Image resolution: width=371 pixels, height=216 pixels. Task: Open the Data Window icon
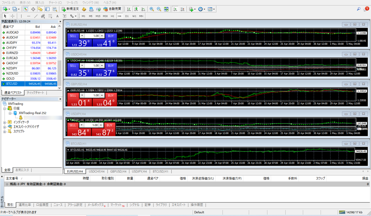coord(33,9)
